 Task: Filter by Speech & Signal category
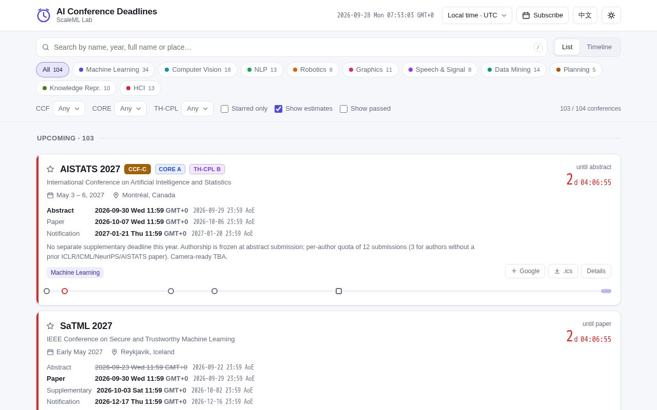[440, 70]
